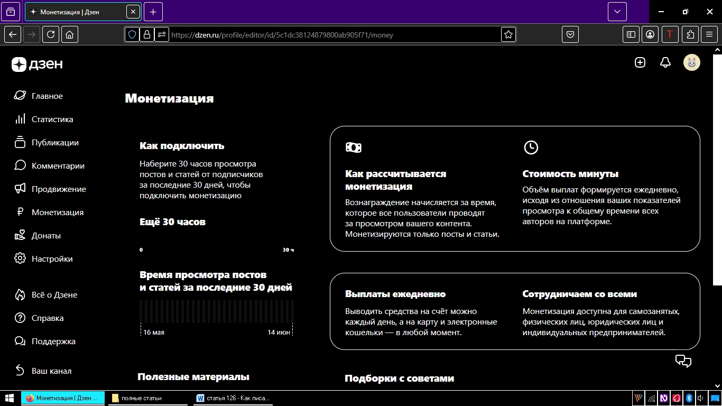Screen dimensions: 722x406
Task: Click the Как подключить heading
Action: (x=182, y=146)
